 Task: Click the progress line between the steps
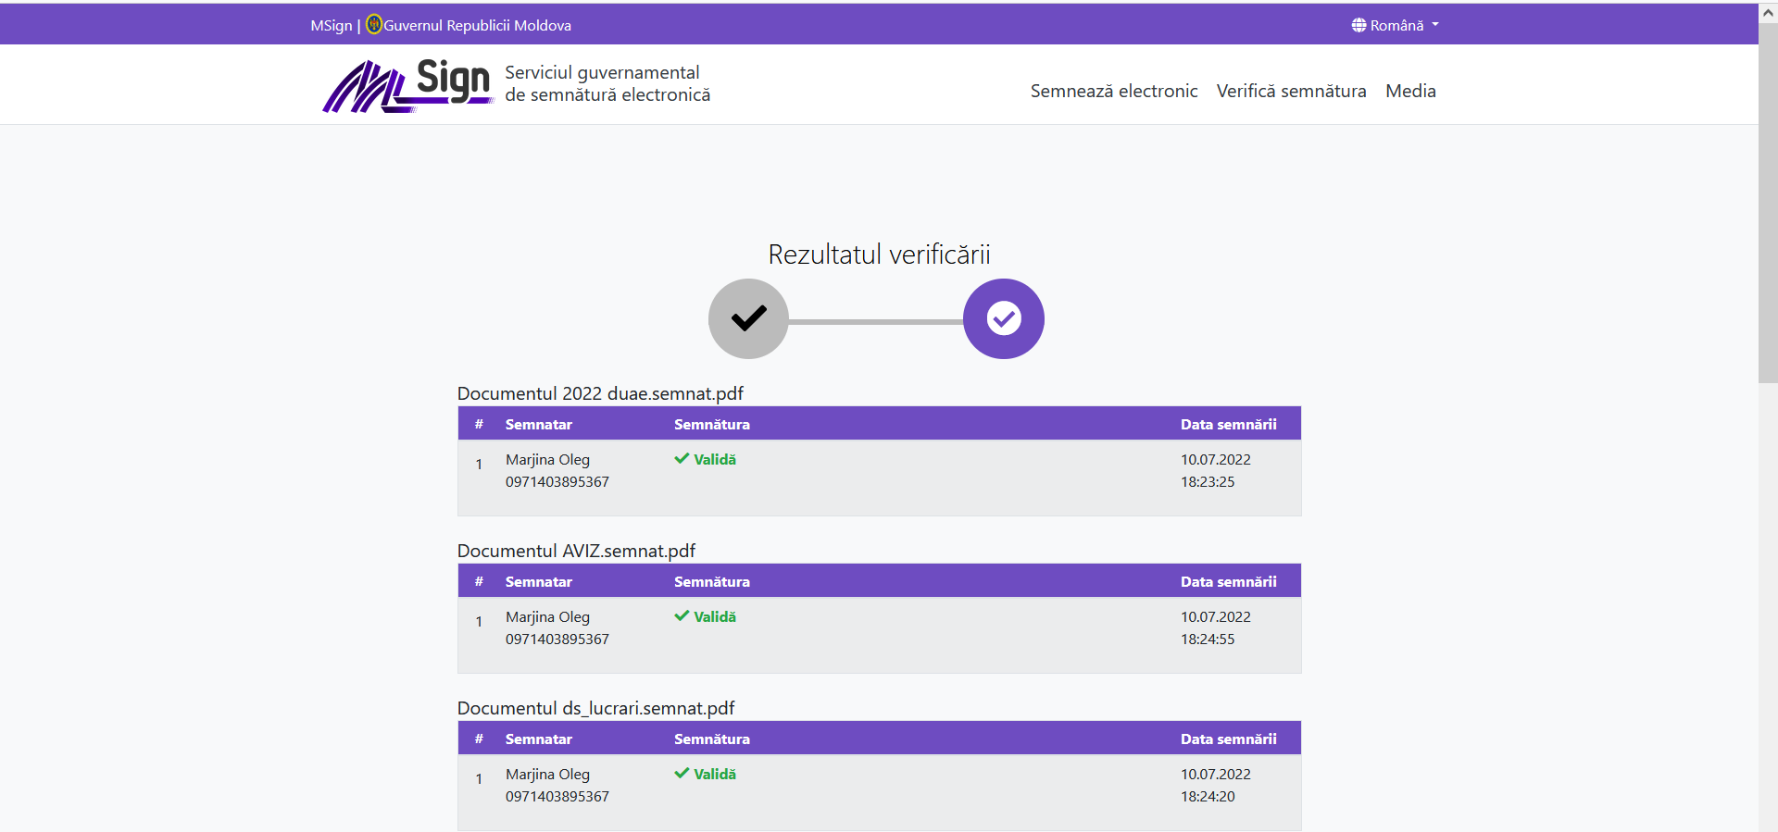(x=875, y=321)
